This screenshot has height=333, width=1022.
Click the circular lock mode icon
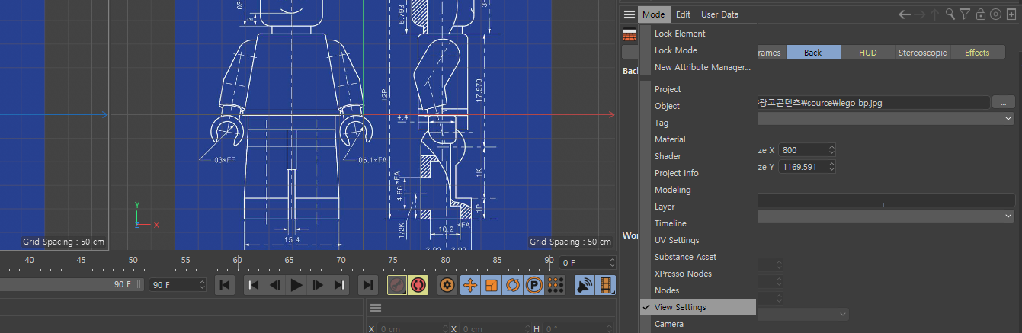click(995, 14)
